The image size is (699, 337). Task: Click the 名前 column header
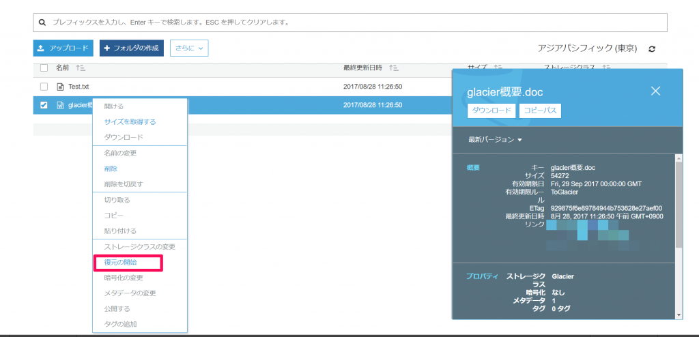(x=62, y=68)
